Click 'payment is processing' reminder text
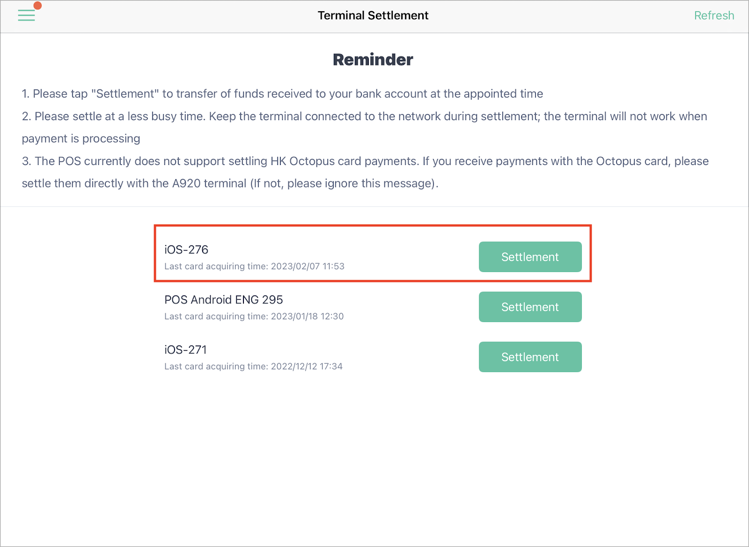 coord(81,138)
